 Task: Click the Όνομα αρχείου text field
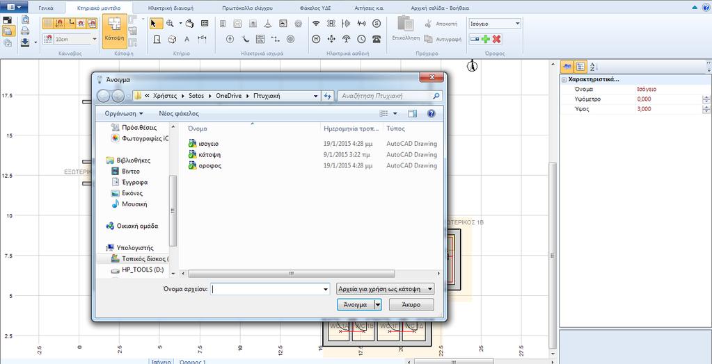(267, 289)
